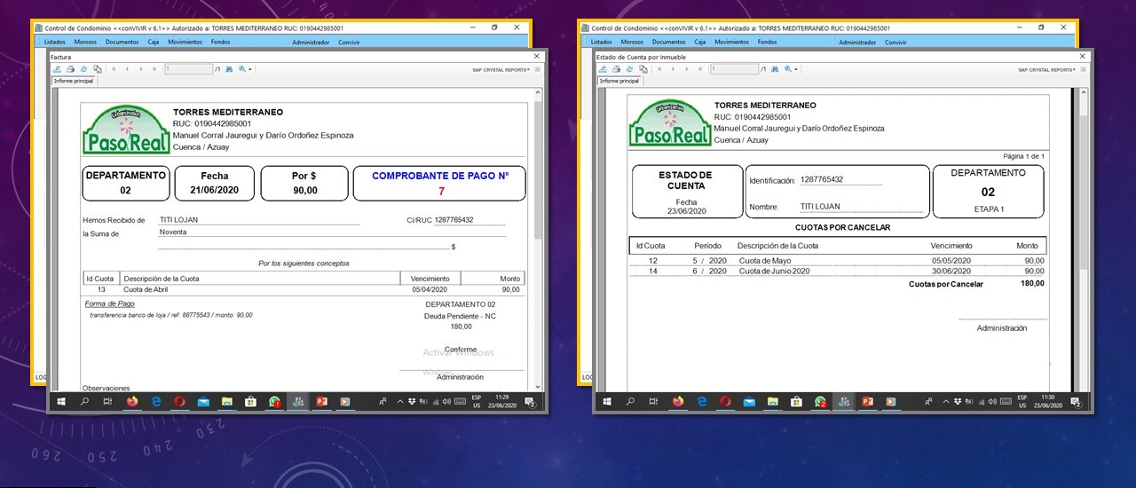The height and width of the screenshot is (488, 1136).
Task: Export the Estado de Cuenta por Inmueble report
Action: point(603,69)
